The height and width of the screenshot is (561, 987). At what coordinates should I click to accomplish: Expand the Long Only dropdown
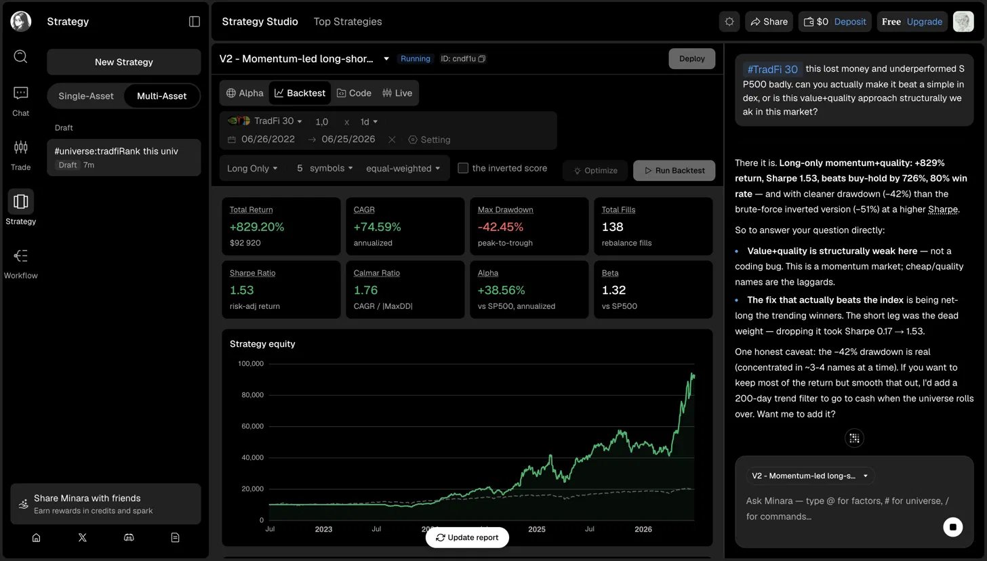pos(252,169)
